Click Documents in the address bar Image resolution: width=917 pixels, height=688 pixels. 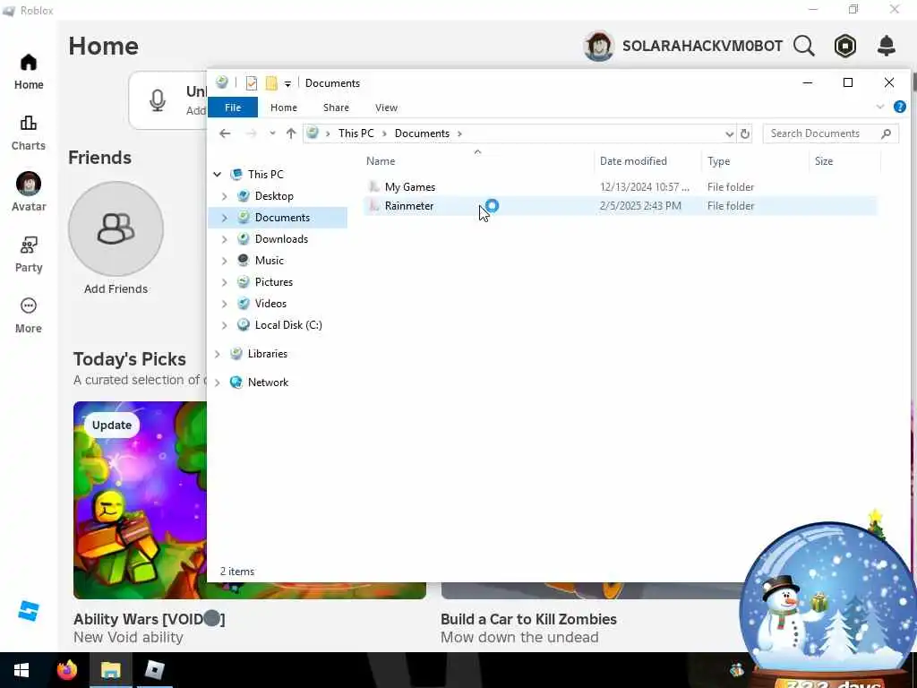422,133
